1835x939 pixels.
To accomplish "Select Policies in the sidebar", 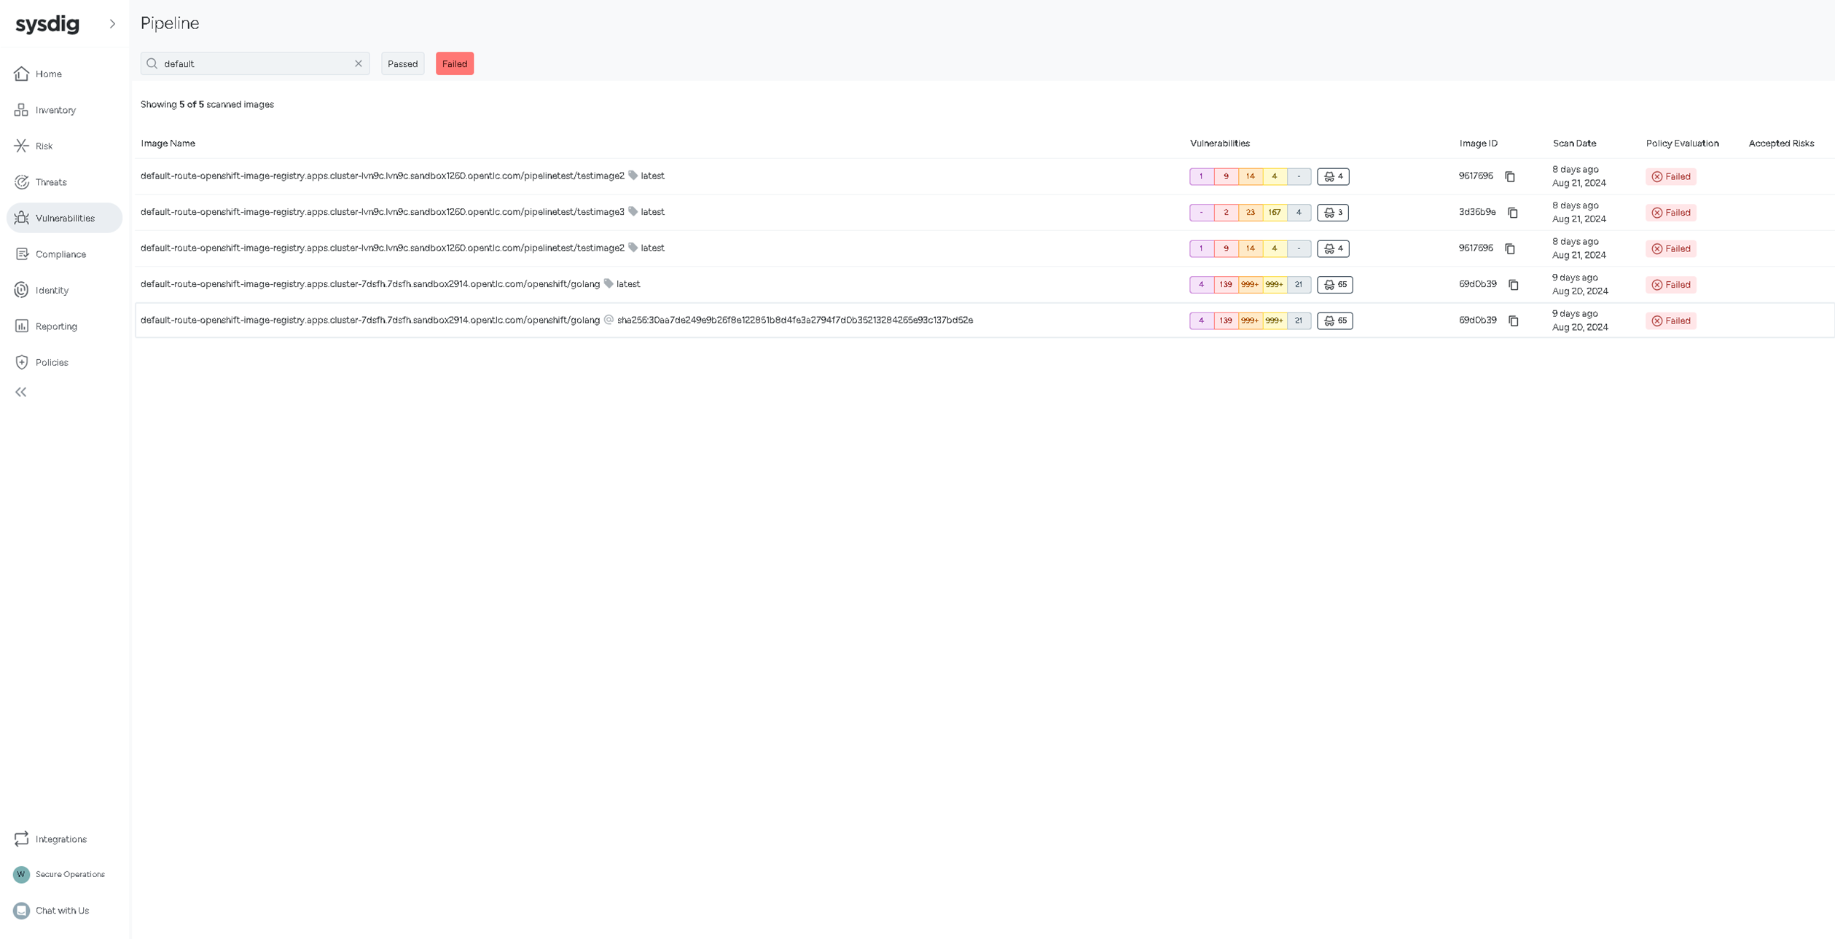I will point(51,362).
